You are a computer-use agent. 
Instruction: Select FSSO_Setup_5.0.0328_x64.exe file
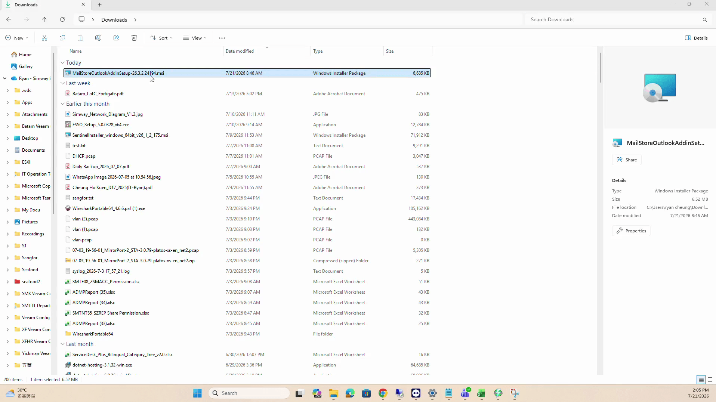tap(247, 125)
